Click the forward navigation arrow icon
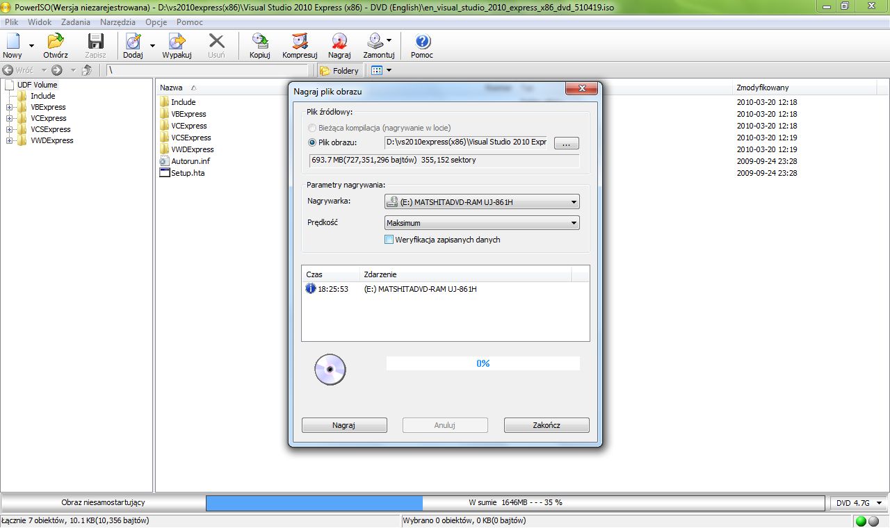This screenshot has height=528, width=890. (x=57, y=70)
